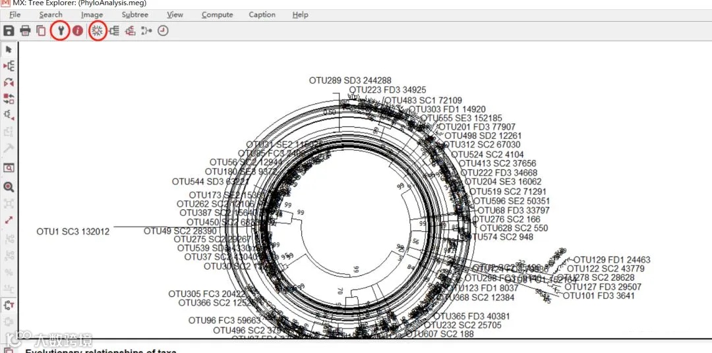This screenshot has width=712, height=353.
Task: Open the File menu
Action: [15, 14]
